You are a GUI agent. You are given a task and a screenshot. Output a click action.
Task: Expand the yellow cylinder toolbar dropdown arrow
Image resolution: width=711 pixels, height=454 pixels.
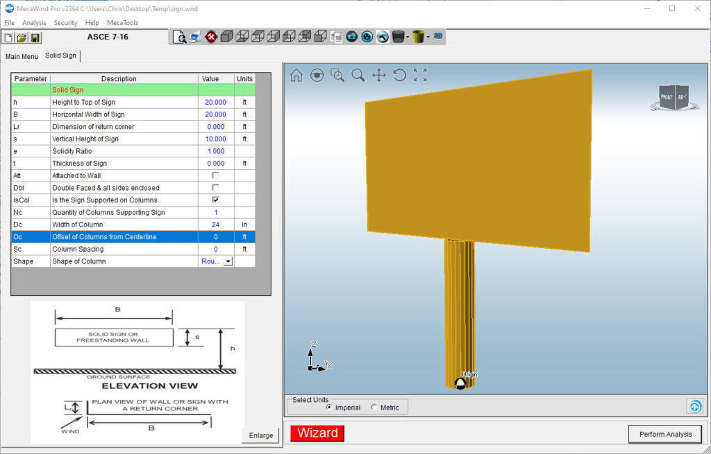(428, 37)
